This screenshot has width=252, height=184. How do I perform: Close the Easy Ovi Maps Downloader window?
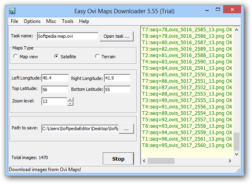coord(232,10)
